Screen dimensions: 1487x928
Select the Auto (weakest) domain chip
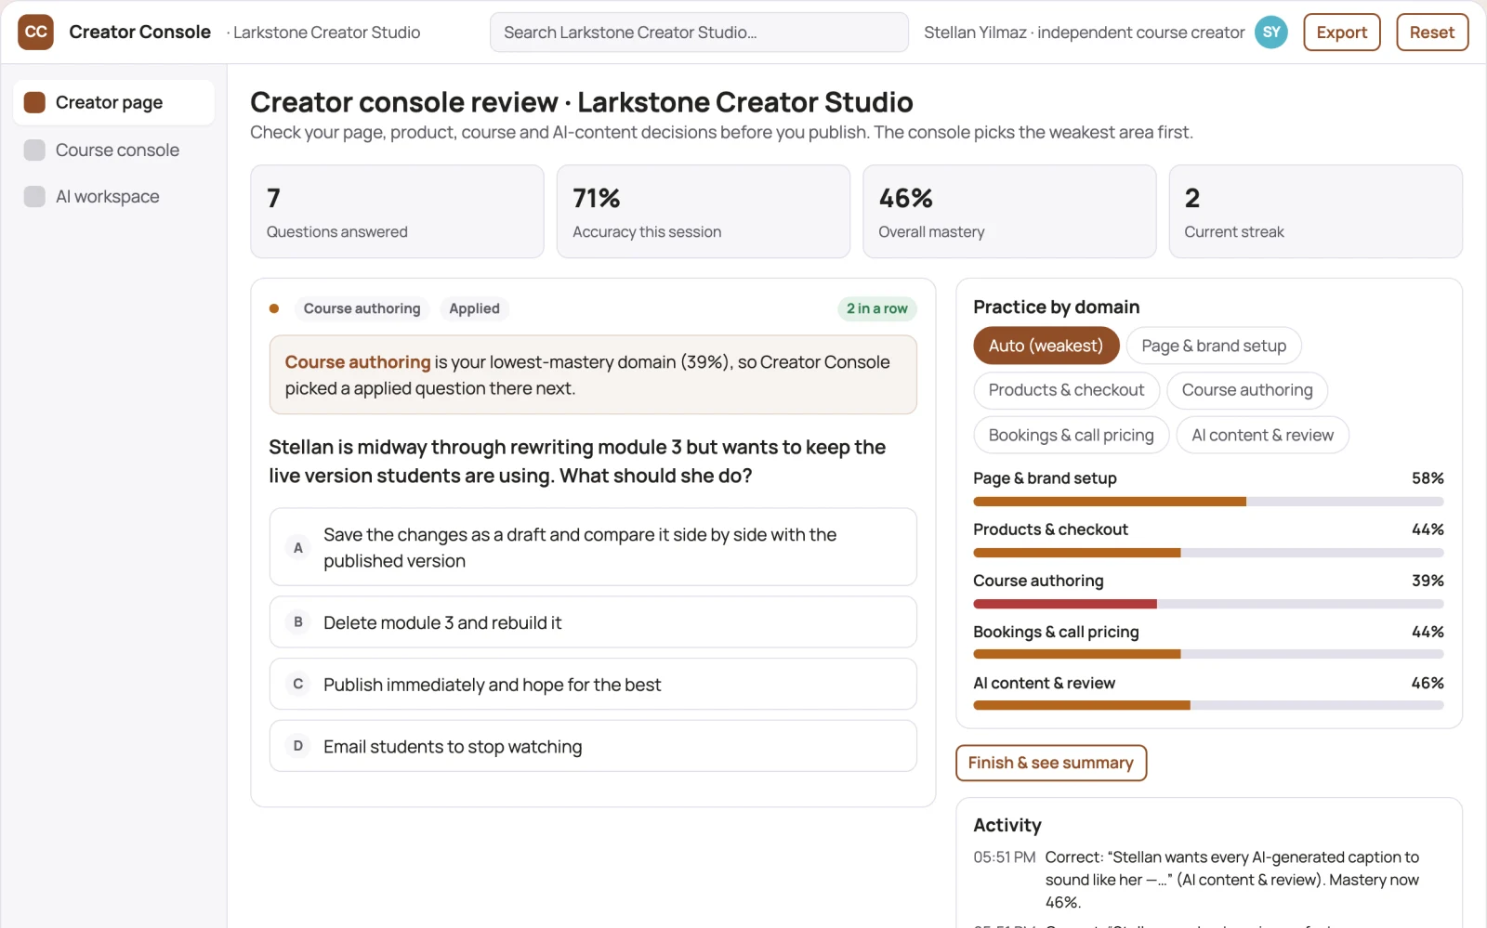click(x=1046, y=346)
